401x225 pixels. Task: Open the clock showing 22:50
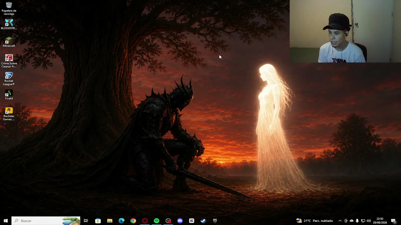click(380, 221)
